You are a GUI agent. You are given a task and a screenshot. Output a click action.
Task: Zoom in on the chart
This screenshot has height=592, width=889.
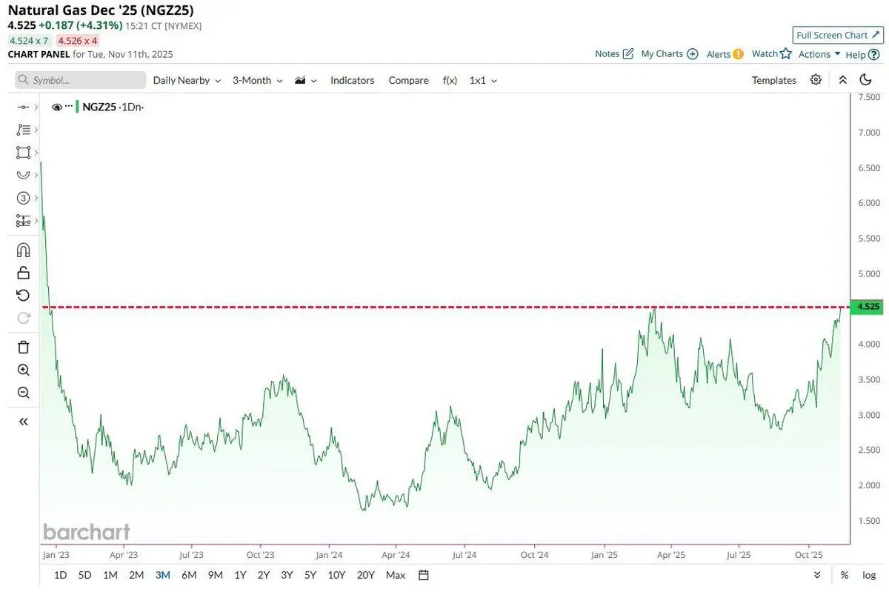(23, 370)
